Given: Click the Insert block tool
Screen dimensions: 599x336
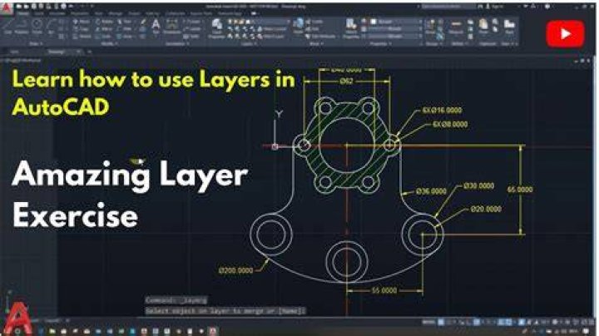Looking at the screenshot, I should pyautogui.click(x=298, y=26).
